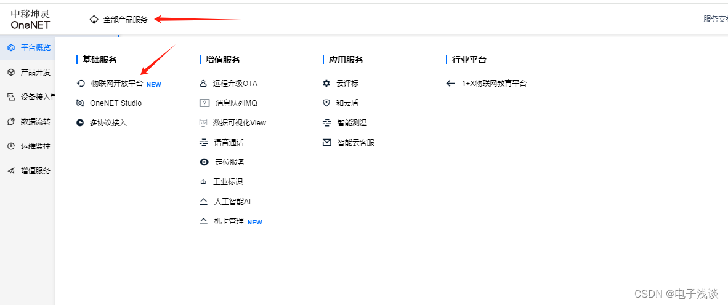Open the 工业标识 link

(x=228, y=181)
